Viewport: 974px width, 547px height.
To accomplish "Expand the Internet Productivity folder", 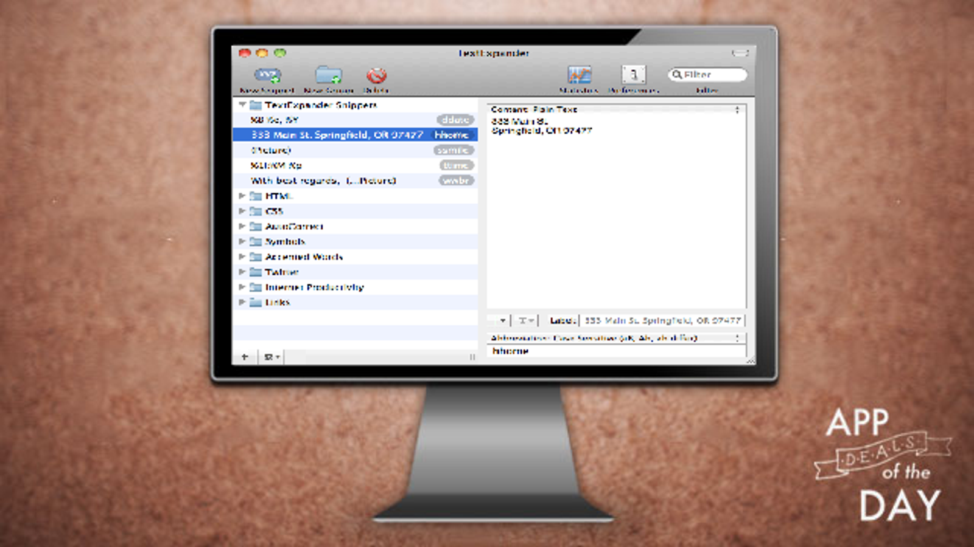I will tap(242, 287).
